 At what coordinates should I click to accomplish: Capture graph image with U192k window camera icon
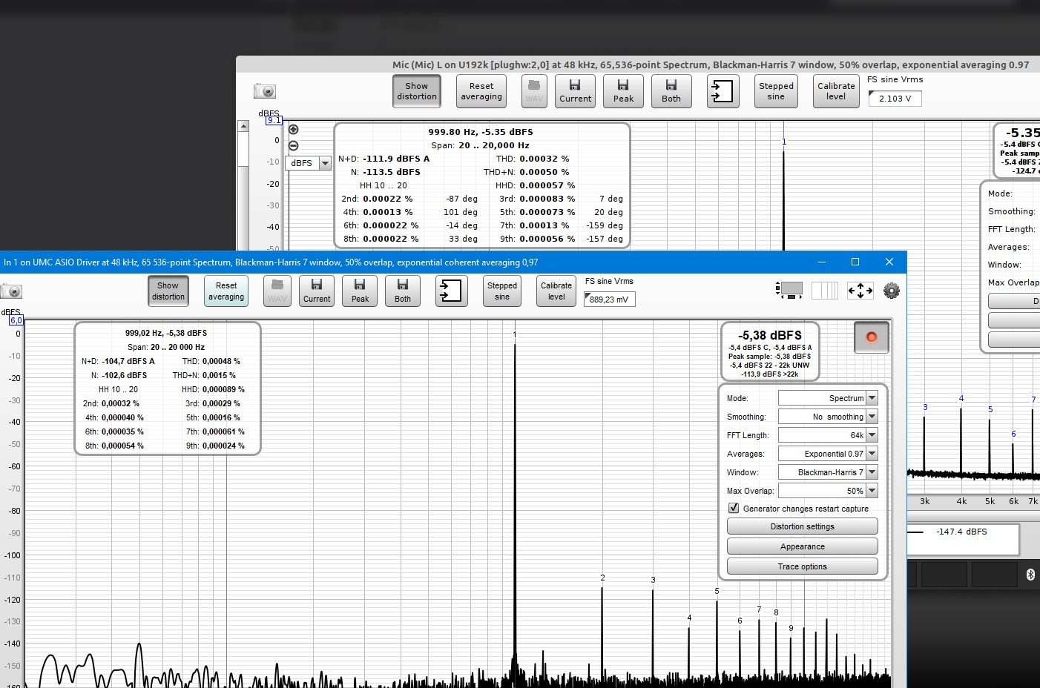click(x=265, y=91)
